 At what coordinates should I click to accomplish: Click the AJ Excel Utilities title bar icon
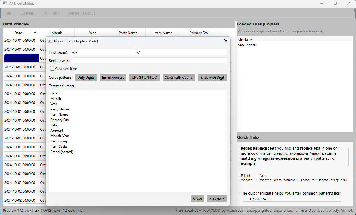click(x=4, y=3)
